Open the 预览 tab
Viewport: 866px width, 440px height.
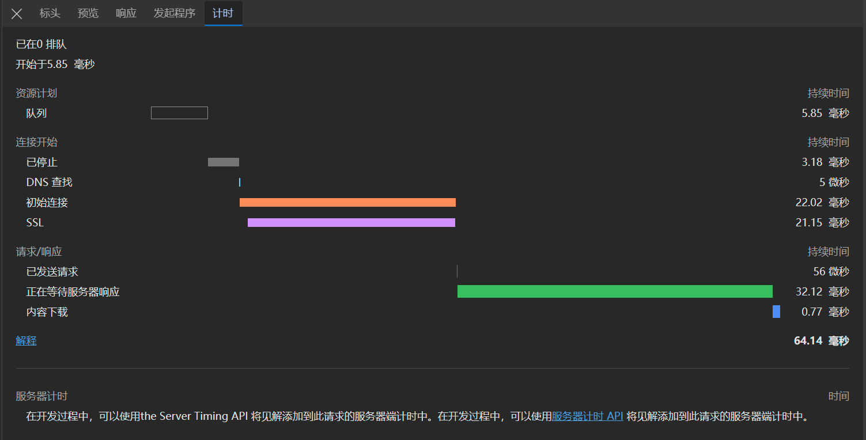pos(88,13)
